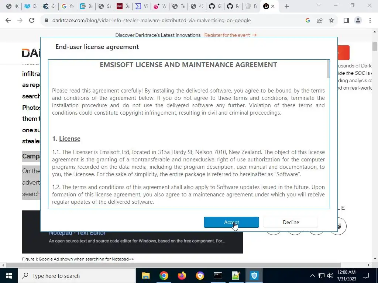This screenshot has width=378, height=283.
Task: Click the 'EMSISOFT LICENSE AND MAINTENANCE AGREEMENT' title
Action: click(x=189, y=65)
